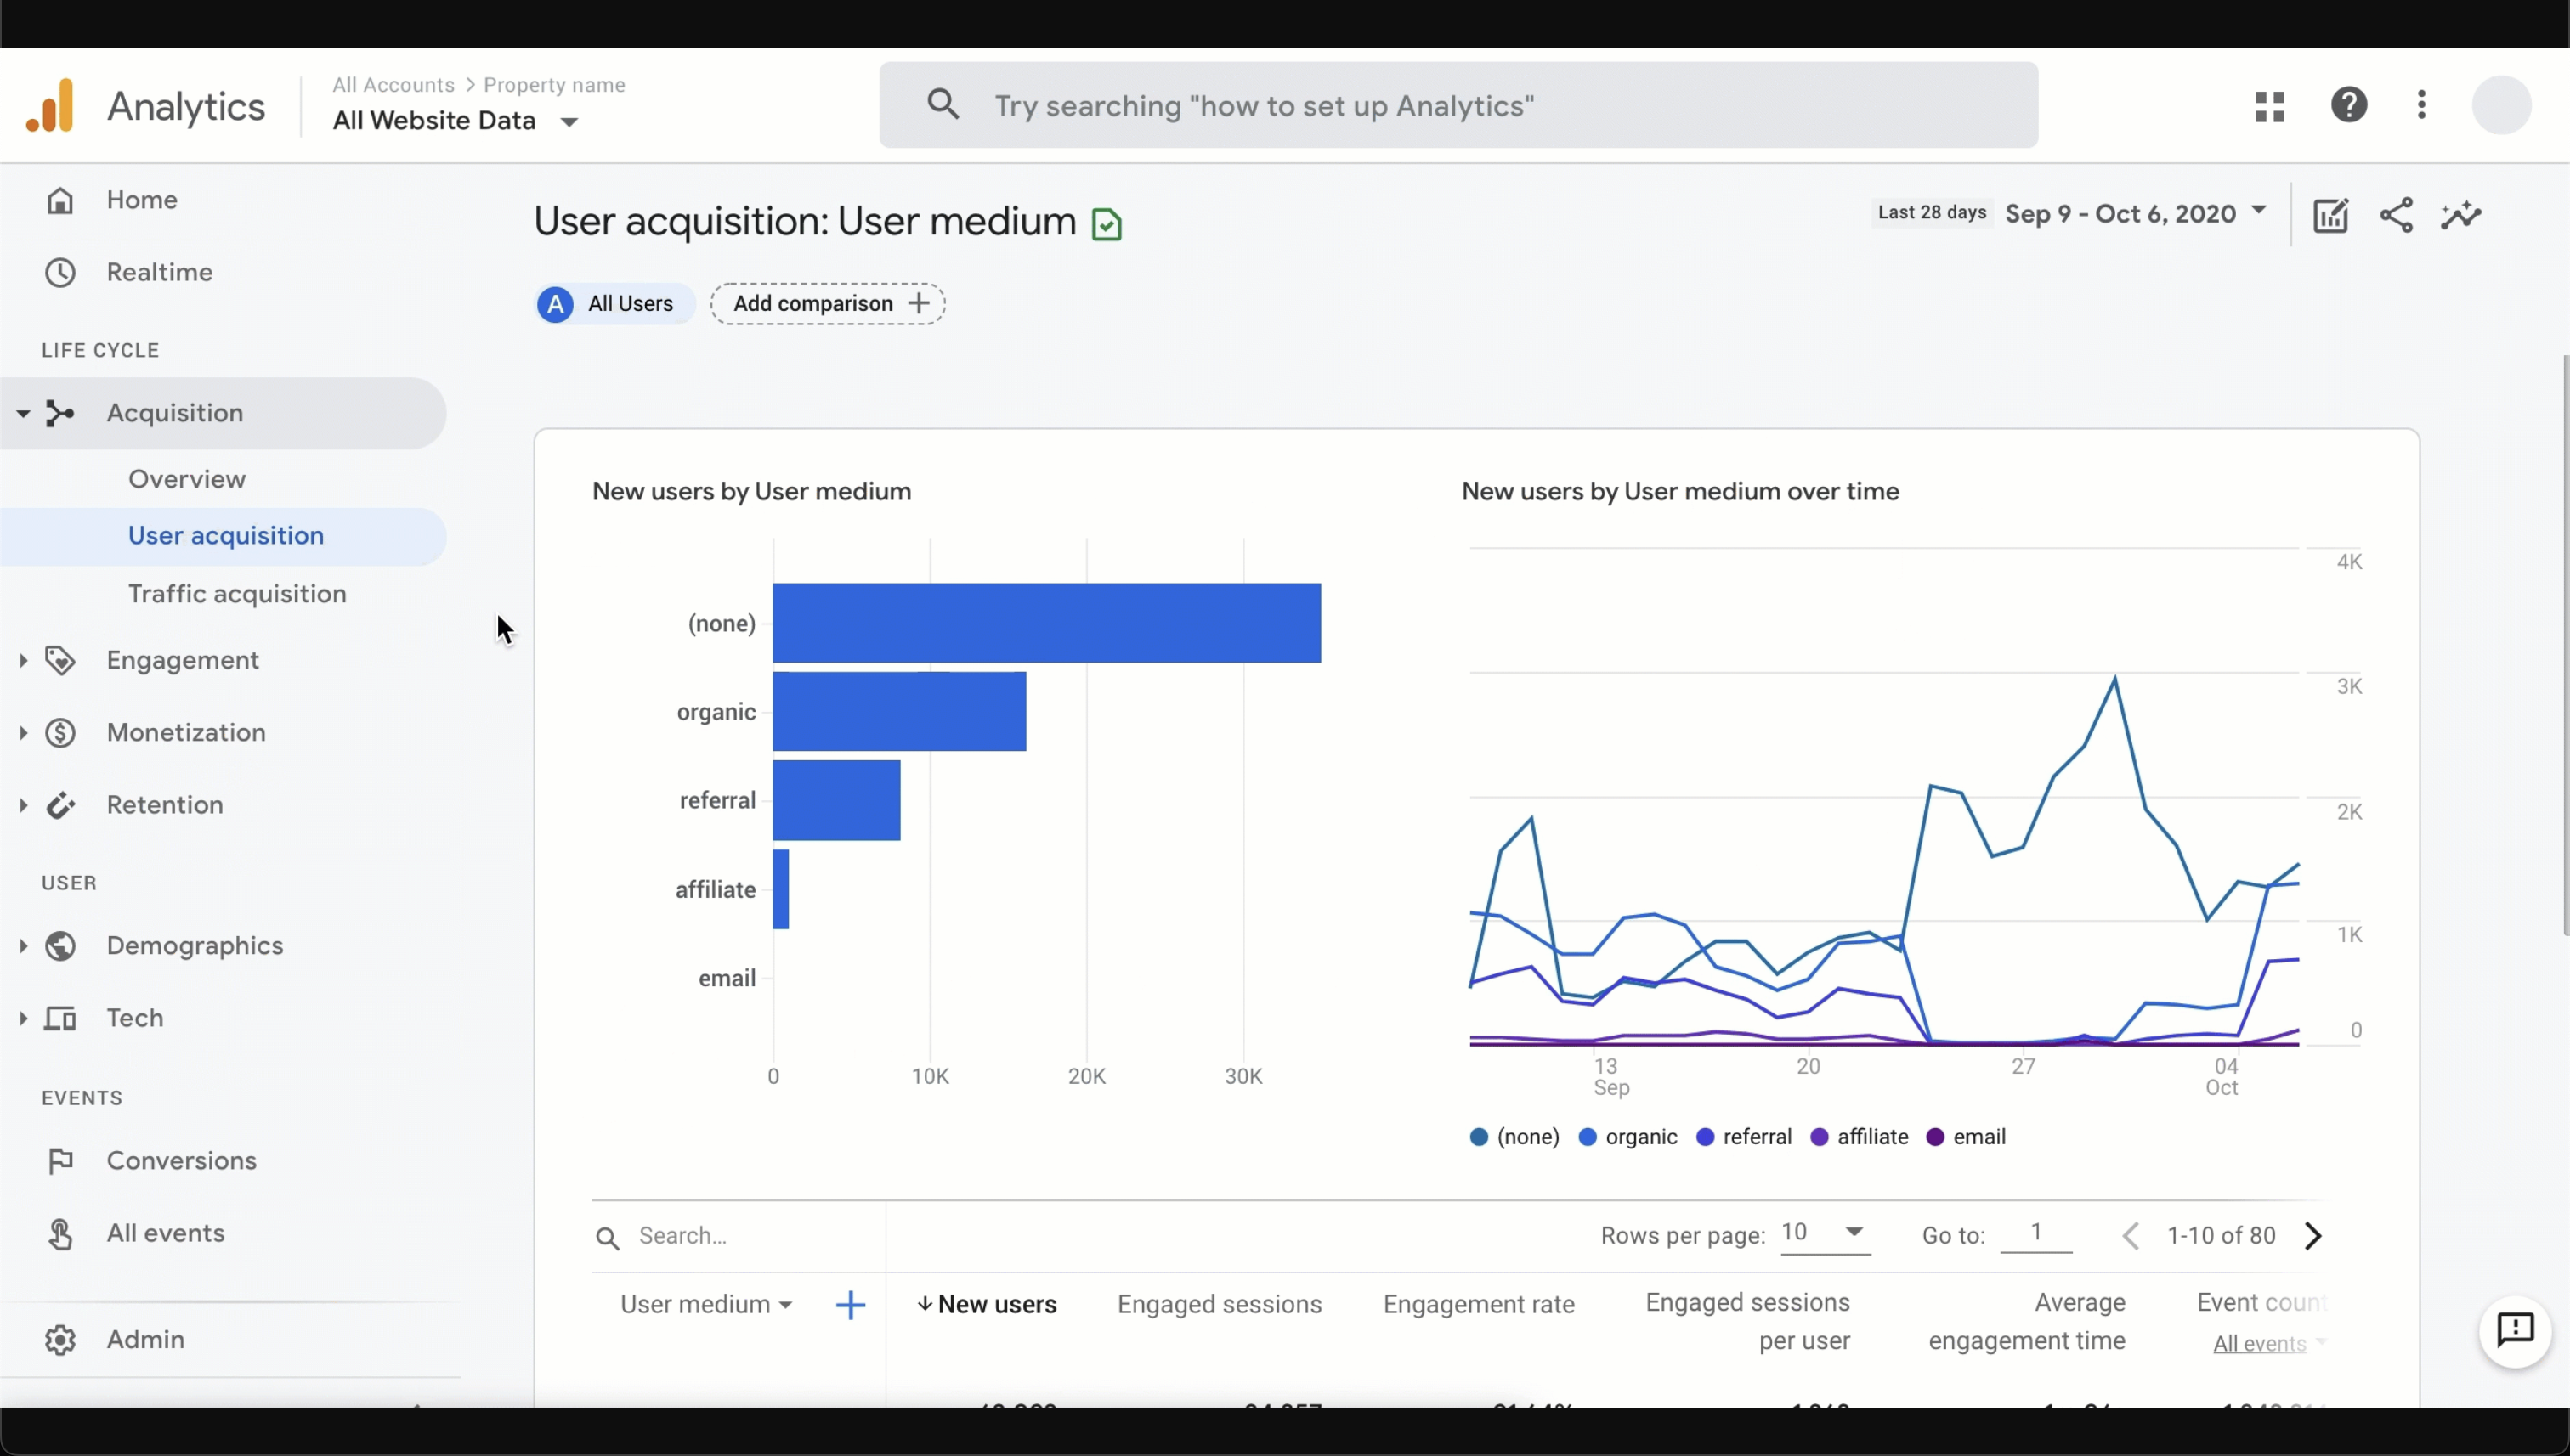Open the Insights icon

[2462, 215]
